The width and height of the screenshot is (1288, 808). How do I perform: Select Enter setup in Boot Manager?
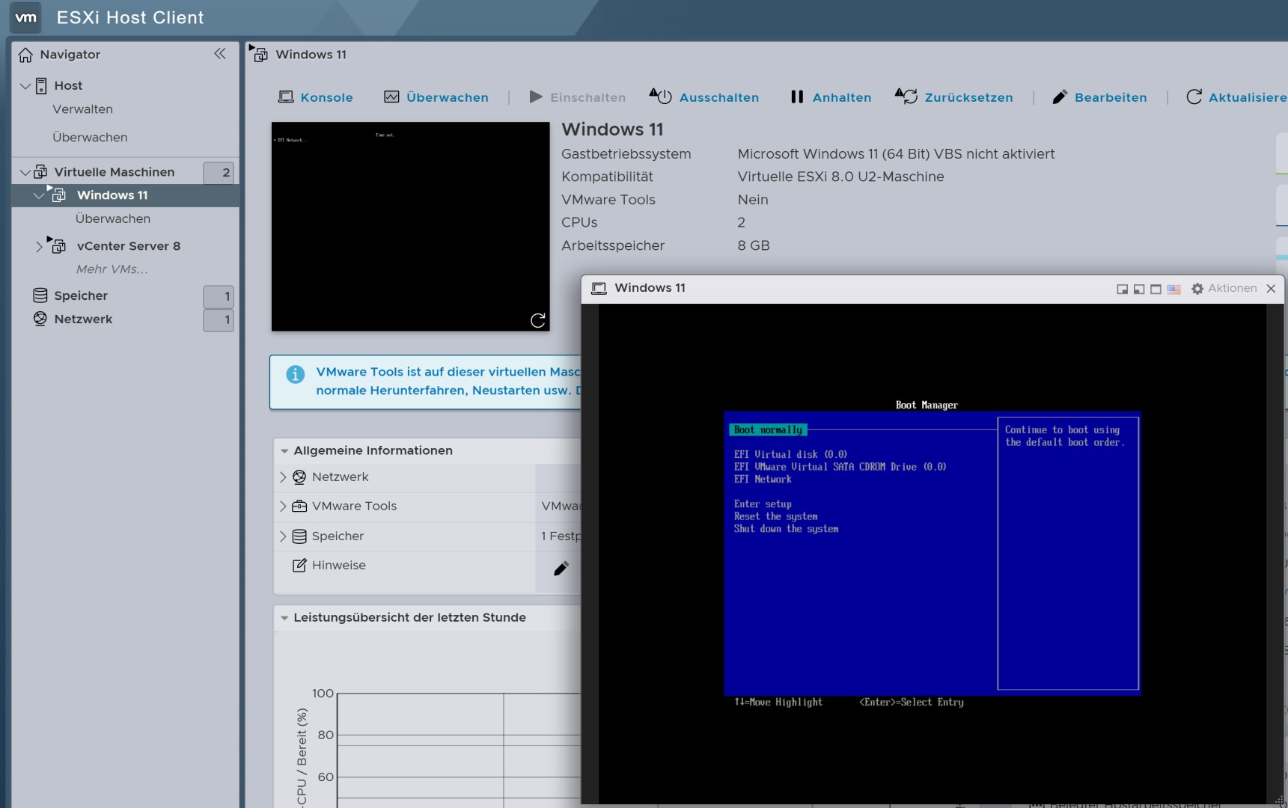click(x=763, y=504)
